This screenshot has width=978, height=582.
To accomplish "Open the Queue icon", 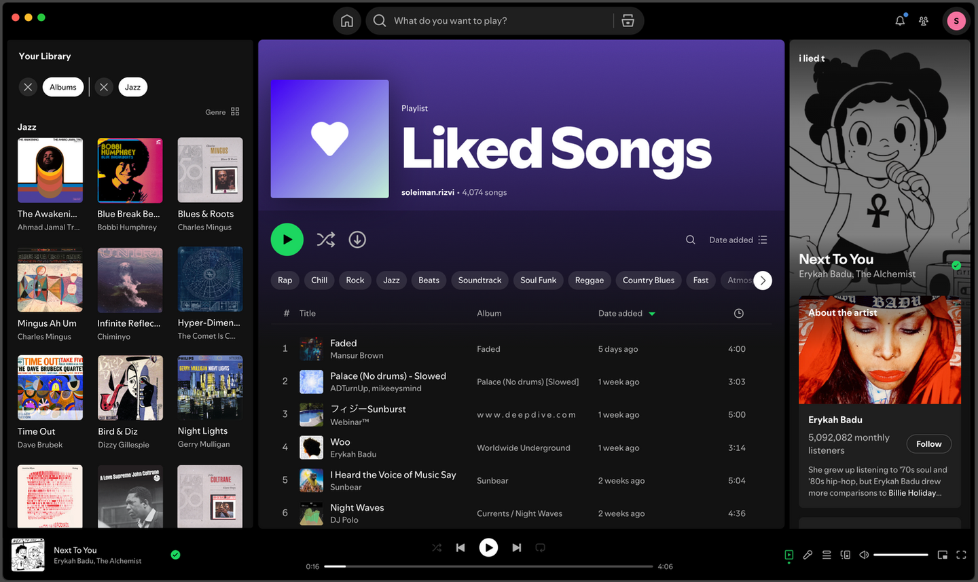I will [x=827, y=555].
